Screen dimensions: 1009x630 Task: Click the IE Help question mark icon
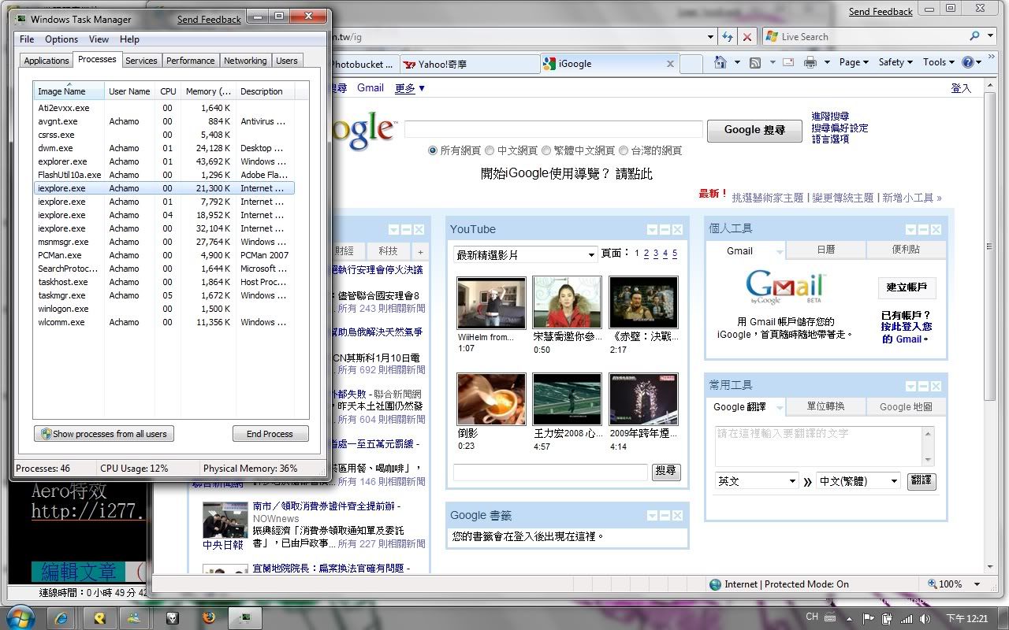(x=968, y=62)
